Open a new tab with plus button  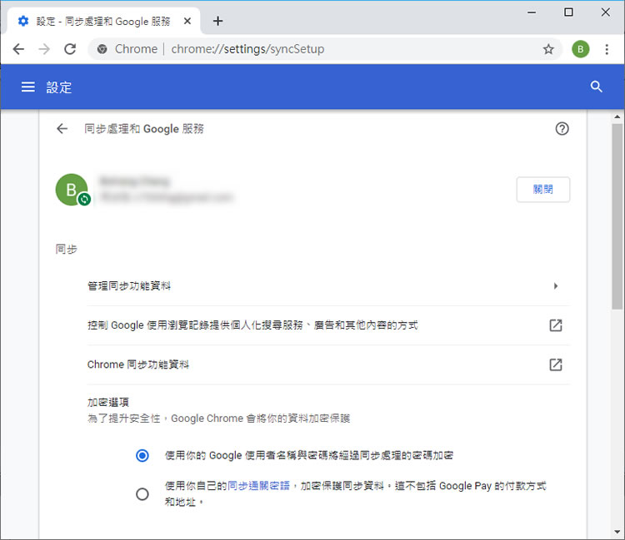pyautogui.click(x=217, y=21)
